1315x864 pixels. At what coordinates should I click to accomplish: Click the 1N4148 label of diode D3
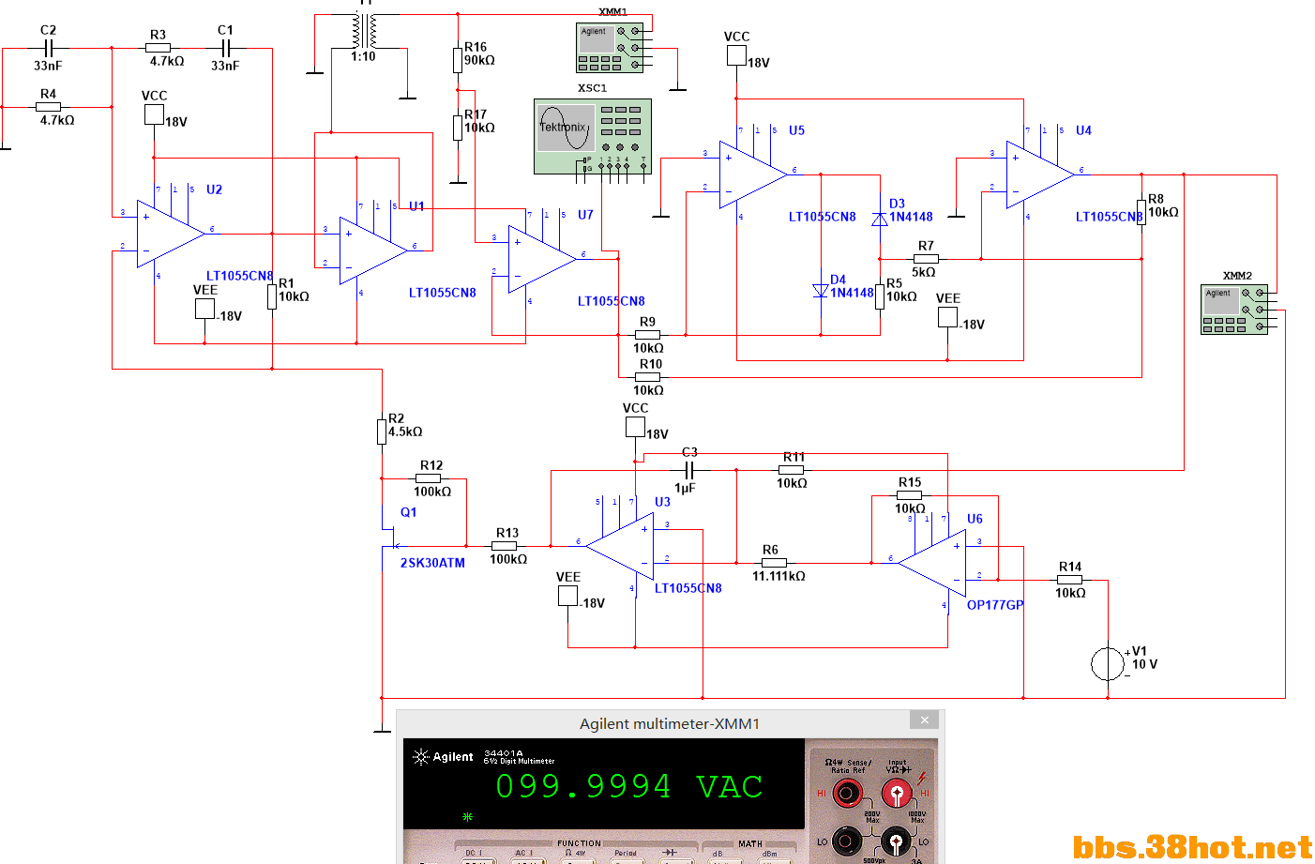coord(912,217)
